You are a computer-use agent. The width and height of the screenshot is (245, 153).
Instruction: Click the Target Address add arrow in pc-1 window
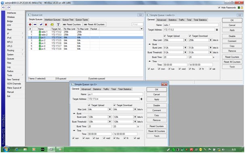pos(142,99)
